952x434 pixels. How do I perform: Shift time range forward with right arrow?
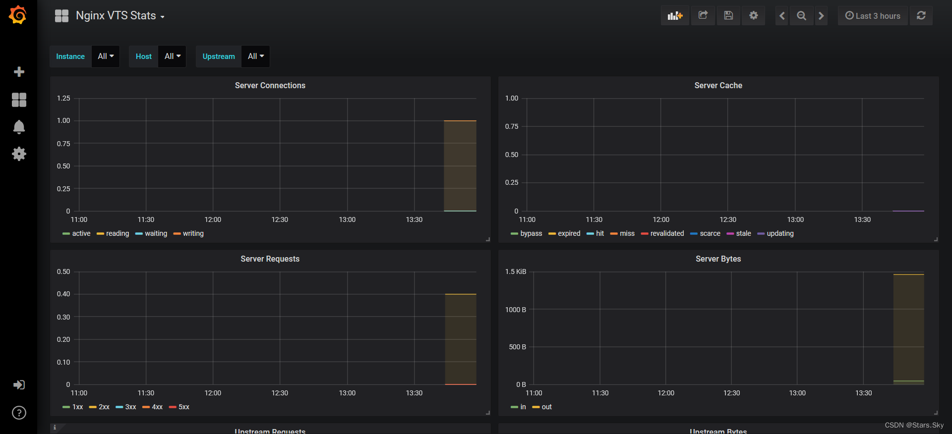pos(821,16)
